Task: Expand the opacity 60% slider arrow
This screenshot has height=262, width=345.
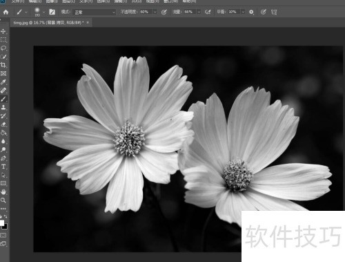Action: 155,12
